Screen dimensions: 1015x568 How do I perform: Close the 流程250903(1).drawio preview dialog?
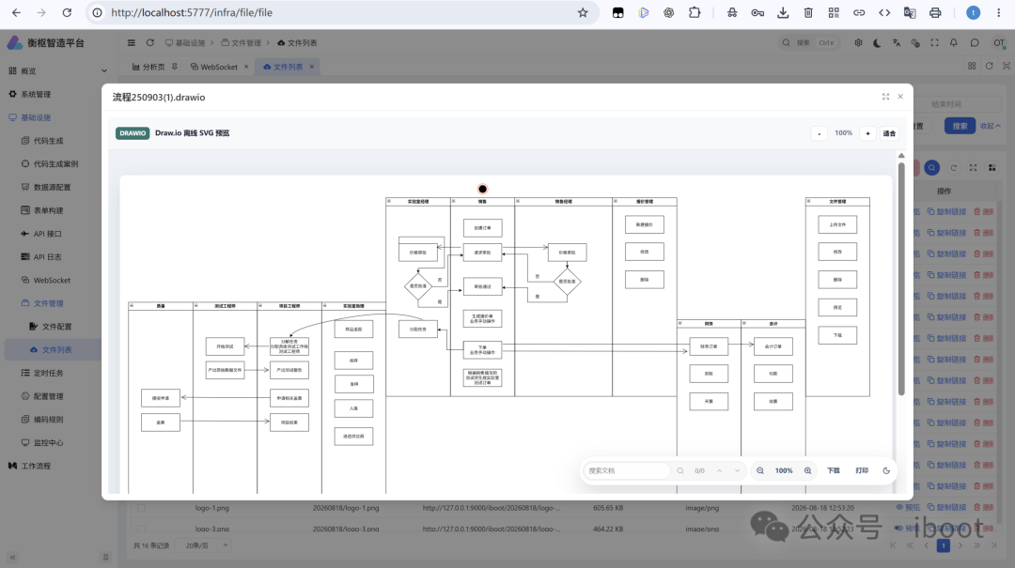900,97
